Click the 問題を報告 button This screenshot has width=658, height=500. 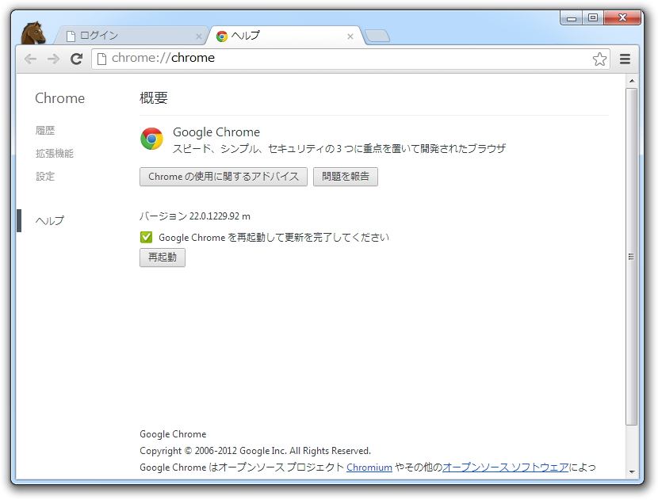(x=346, y=176)
